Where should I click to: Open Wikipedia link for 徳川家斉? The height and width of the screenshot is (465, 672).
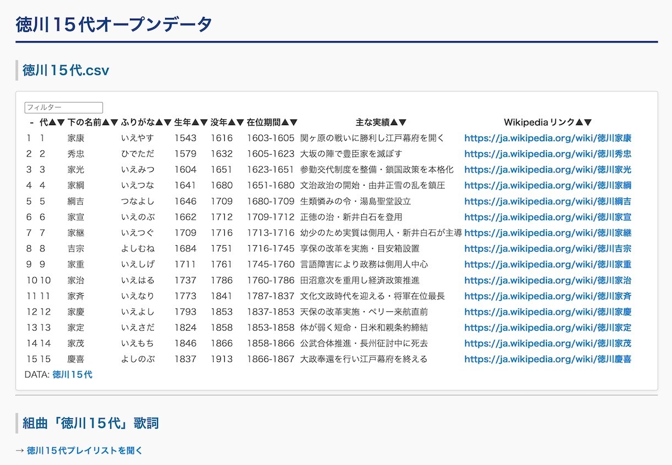tap(548, 296)
